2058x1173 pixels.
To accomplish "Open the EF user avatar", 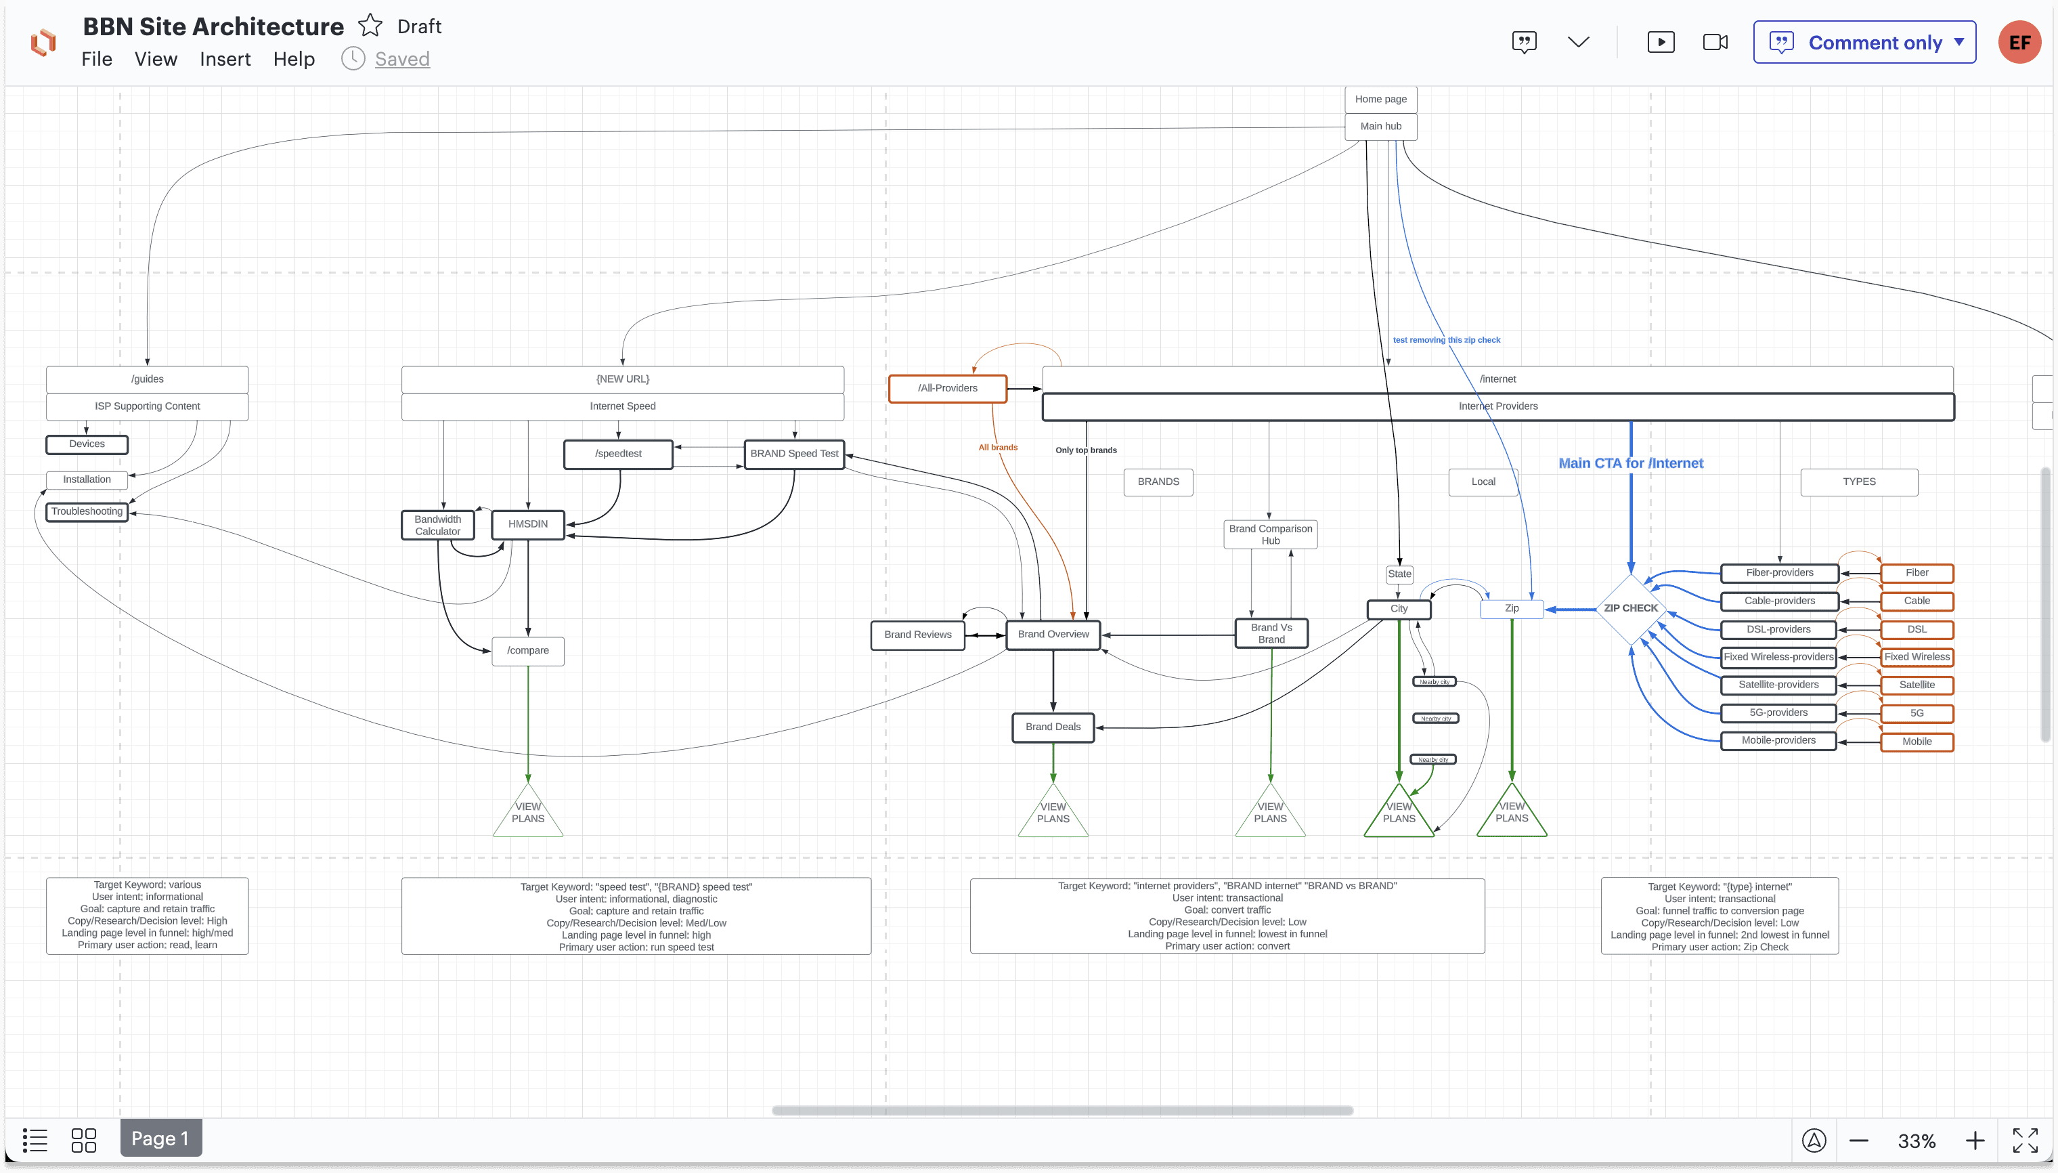I will [x=2019, y=42].
